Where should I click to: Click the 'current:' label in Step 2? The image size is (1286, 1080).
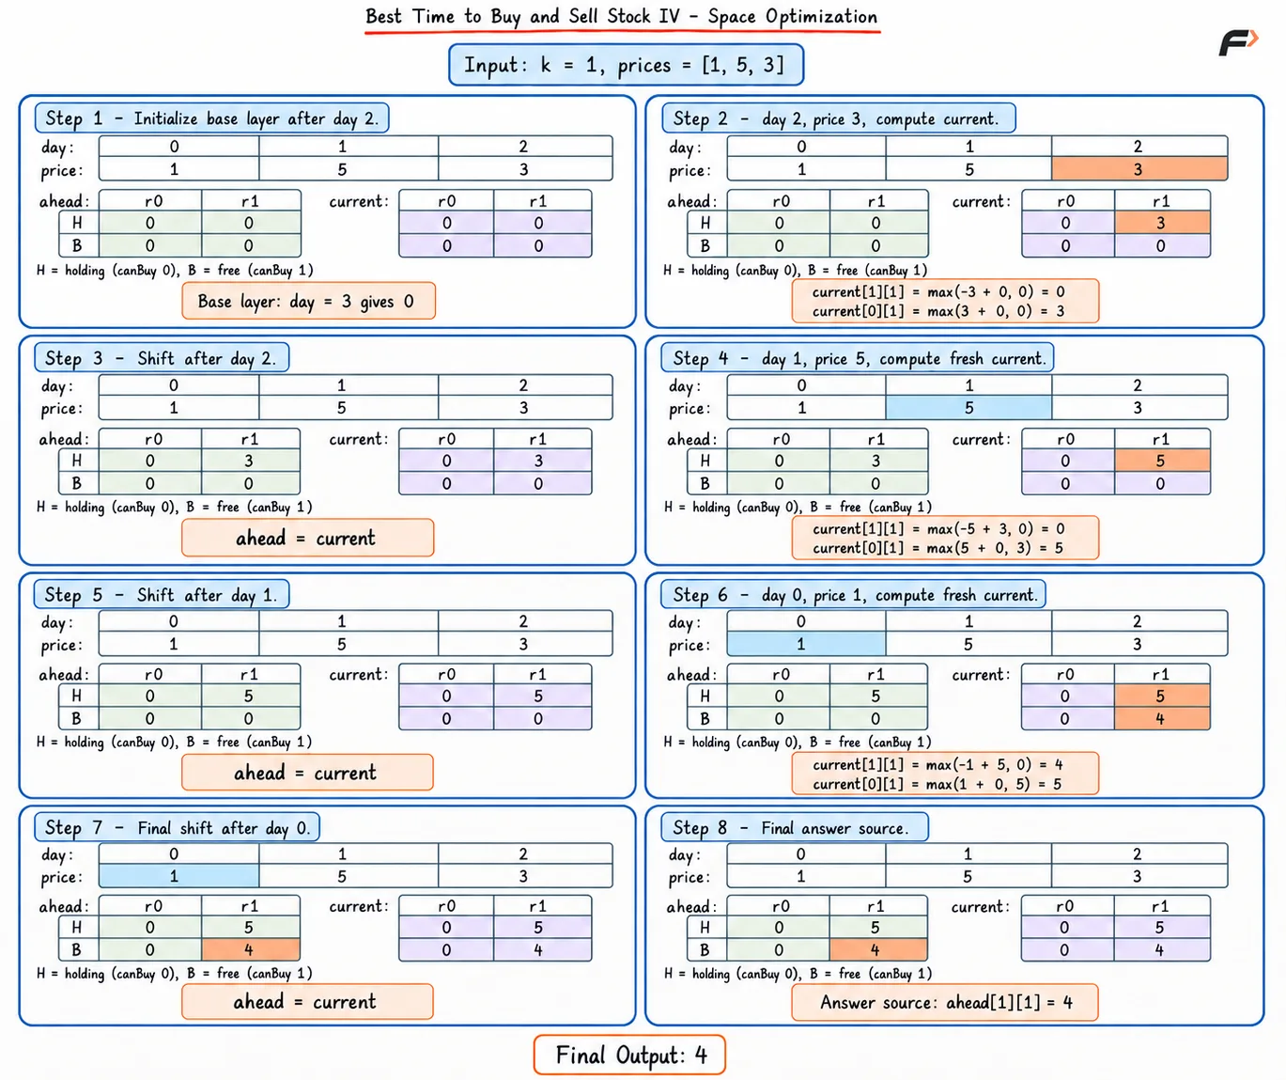[982, 201]
